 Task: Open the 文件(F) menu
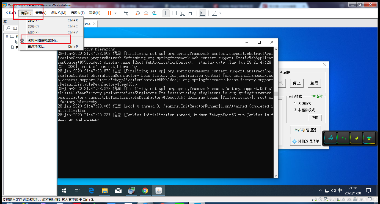click(11, 13)
